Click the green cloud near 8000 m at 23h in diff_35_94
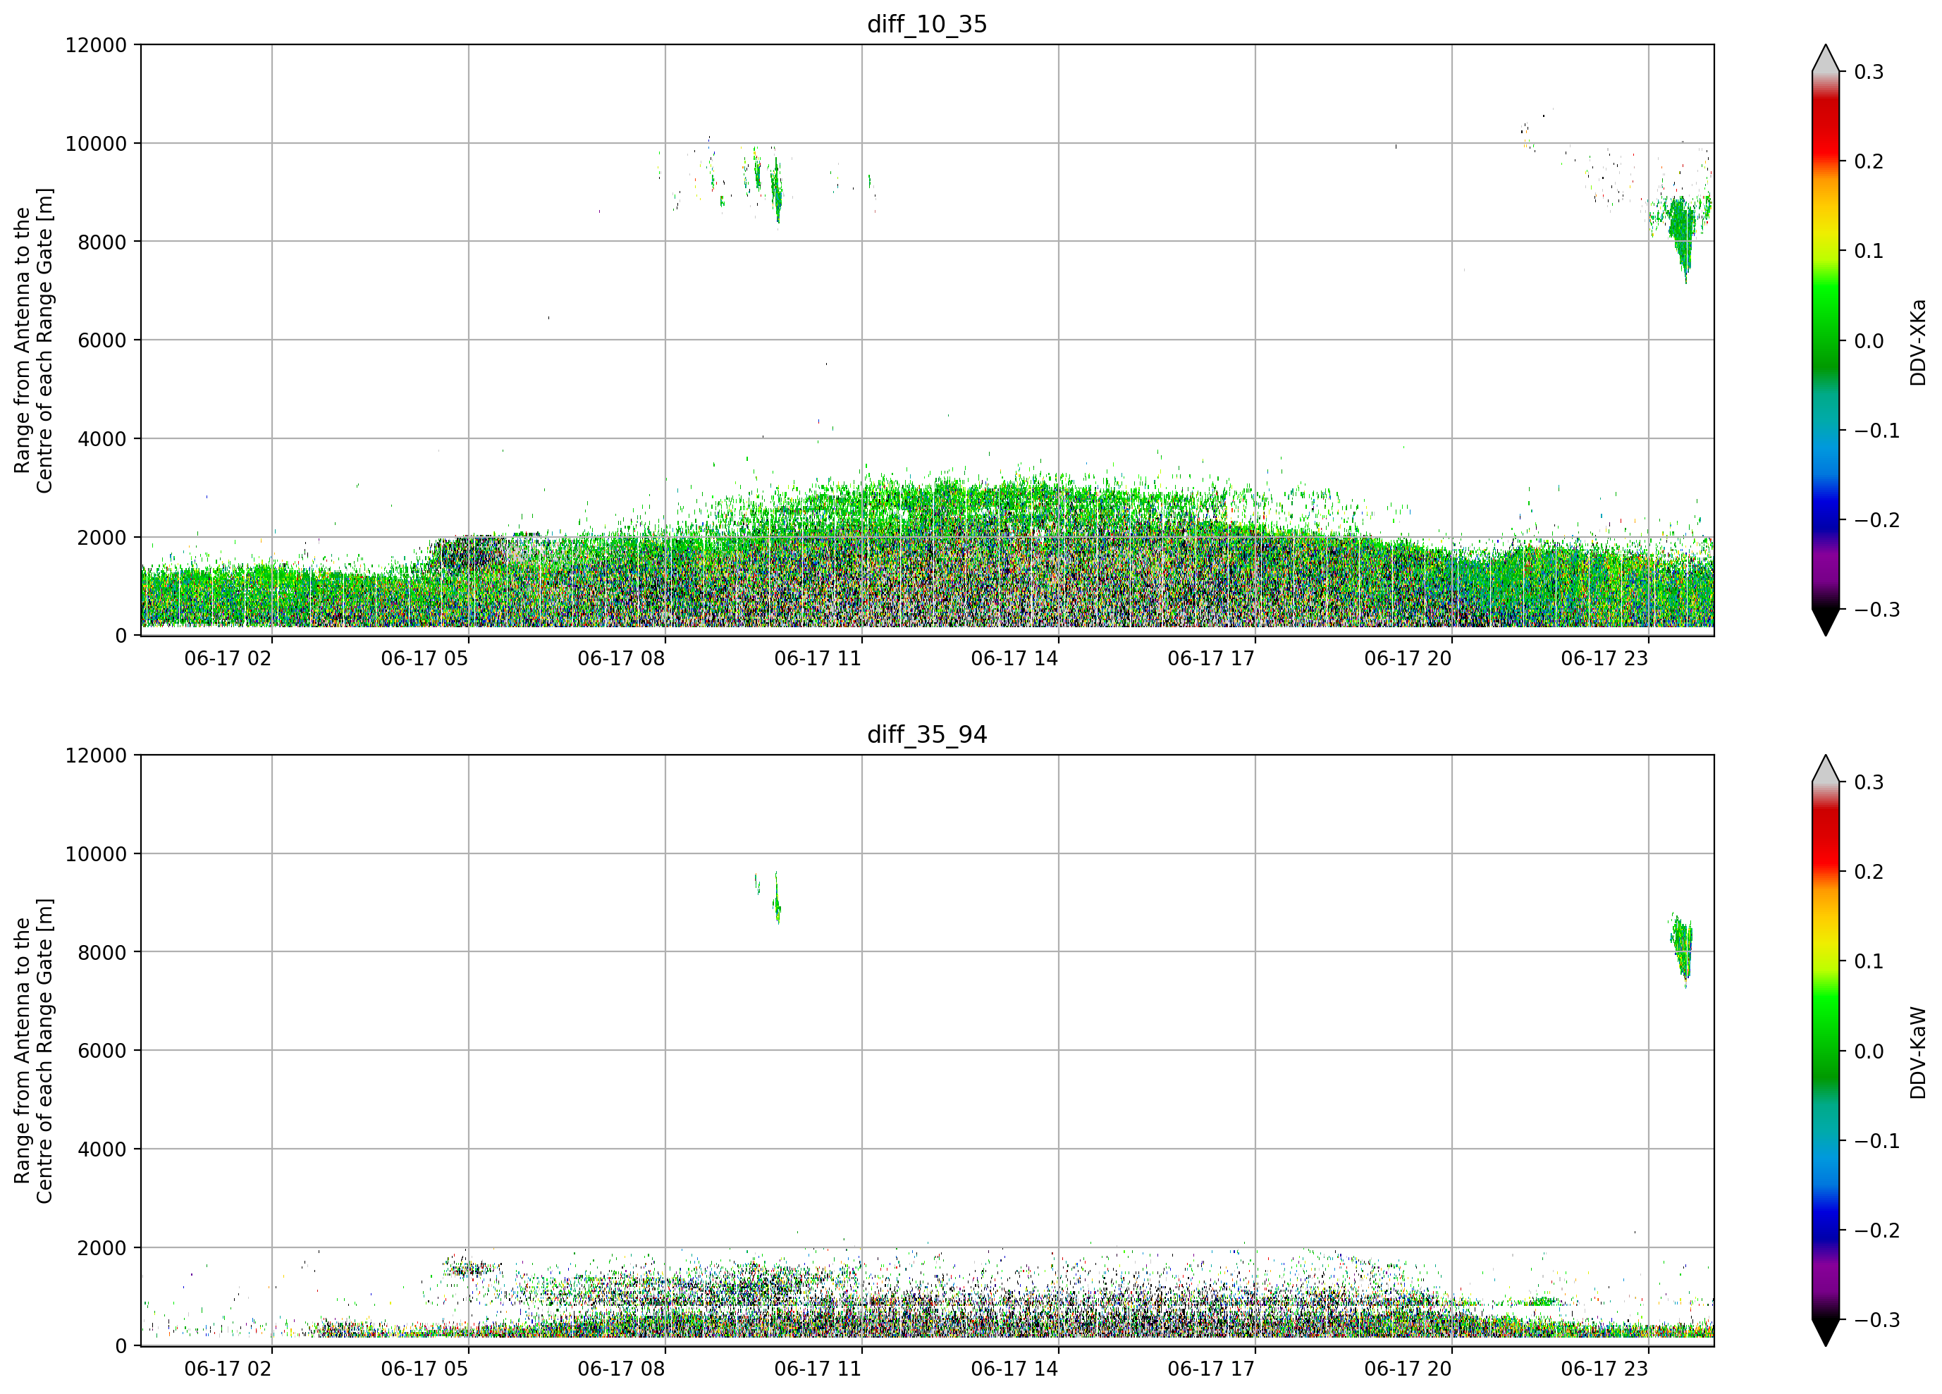 (1683, 949)
